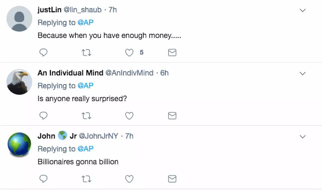Reply to "Billionaires gonna billion" tweet
The image size is (322, 190).
pos(44,179)
